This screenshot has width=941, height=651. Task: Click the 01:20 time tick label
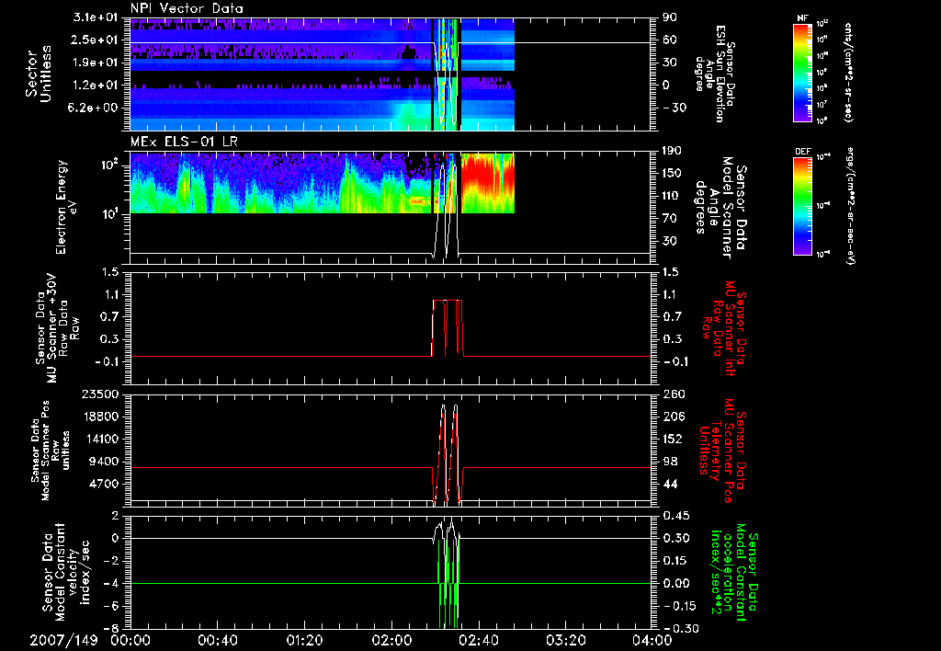pyautogui.click(x=304, y=640)
